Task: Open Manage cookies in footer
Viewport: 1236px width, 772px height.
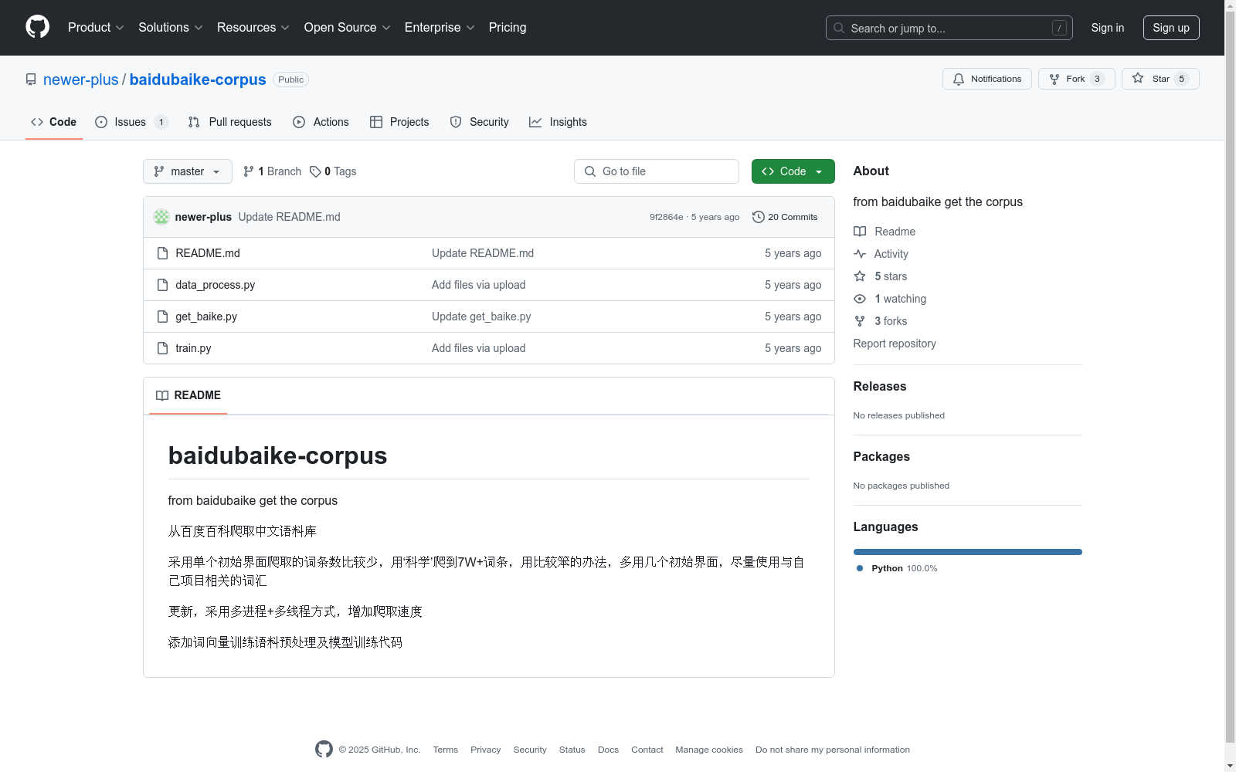Action: pyautogui.click(x=709, y=750)
